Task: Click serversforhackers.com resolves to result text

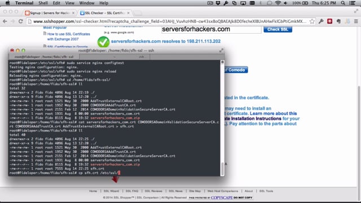Action: pos(166,41)
